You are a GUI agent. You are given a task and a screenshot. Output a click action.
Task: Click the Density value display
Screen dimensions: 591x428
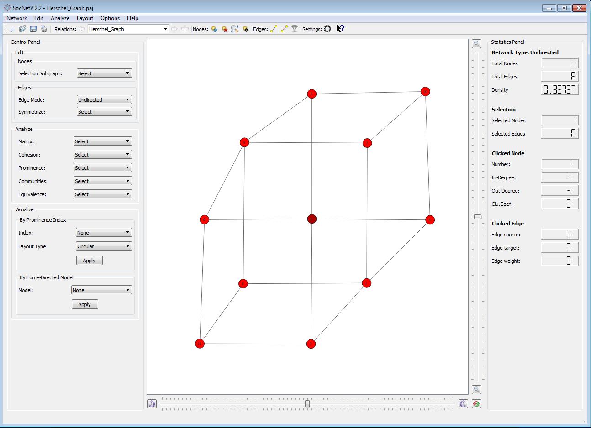pyautogui.click(x=560, y=90)
